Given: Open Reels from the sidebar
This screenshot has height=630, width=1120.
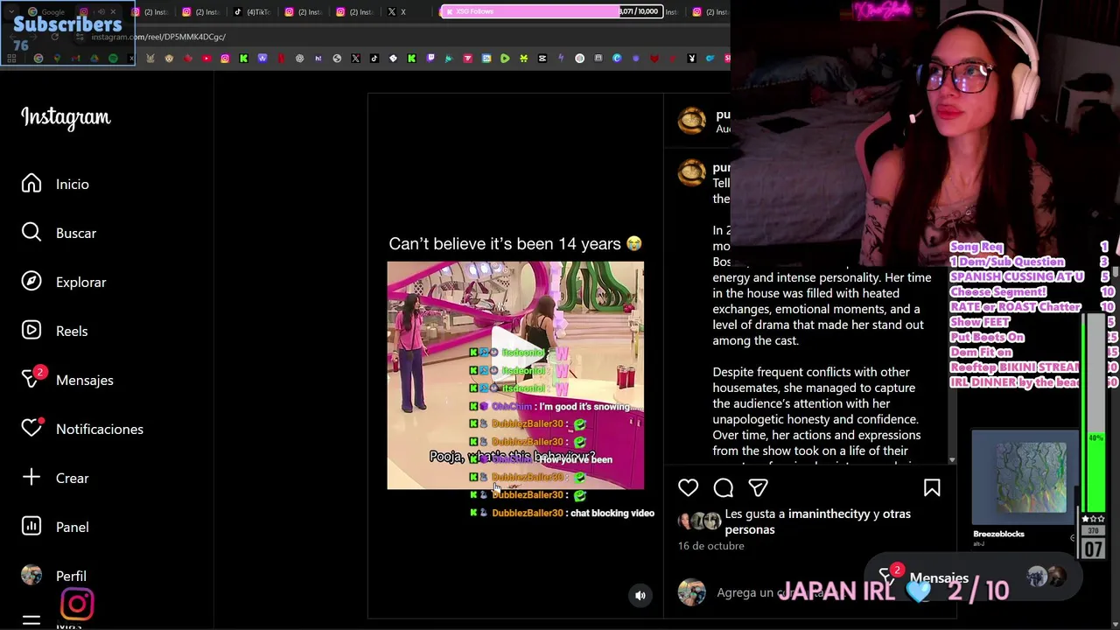Looking at the screenshot, I should pos(54,331).
